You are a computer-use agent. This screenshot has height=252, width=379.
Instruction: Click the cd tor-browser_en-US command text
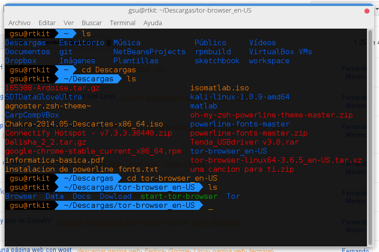pos(172,178)
